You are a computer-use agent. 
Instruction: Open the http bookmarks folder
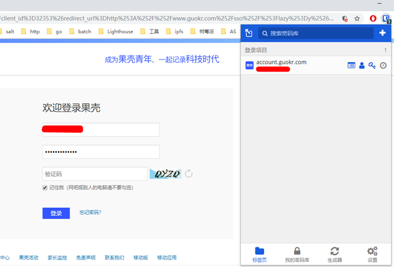click(x=30, y=31)
